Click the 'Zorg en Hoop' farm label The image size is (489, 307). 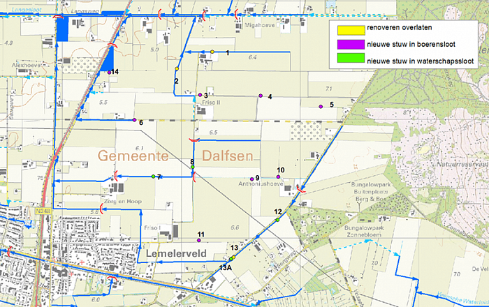point(122,202)
